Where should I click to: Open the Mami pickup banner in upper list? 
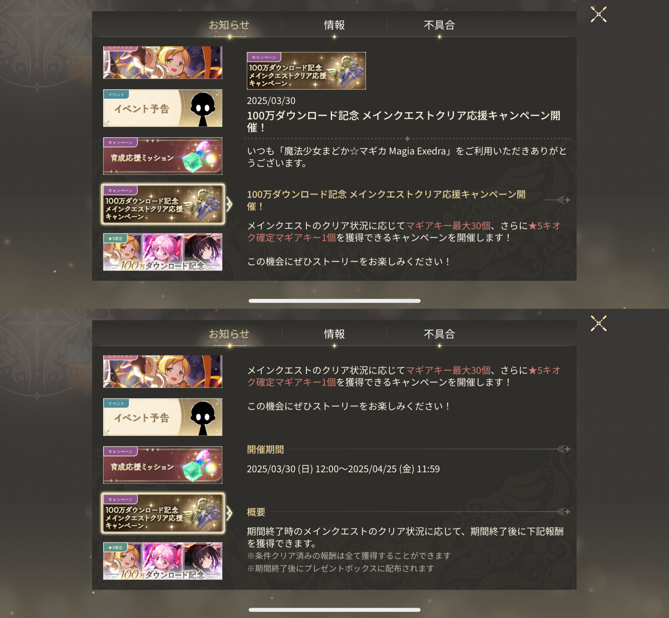pos(163,63)
